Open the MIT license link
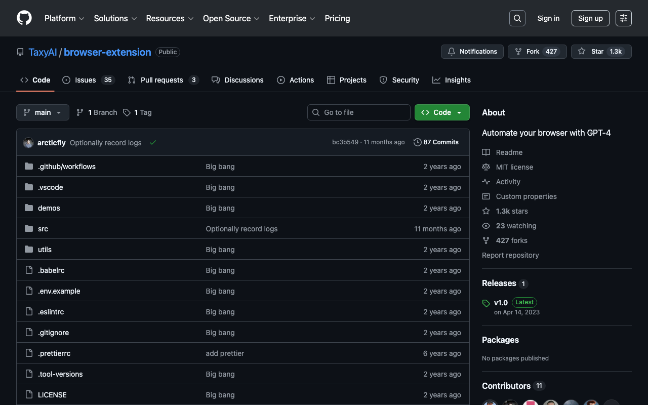The image size is (648, 405). pyautogui.click(x=514, y=167)
